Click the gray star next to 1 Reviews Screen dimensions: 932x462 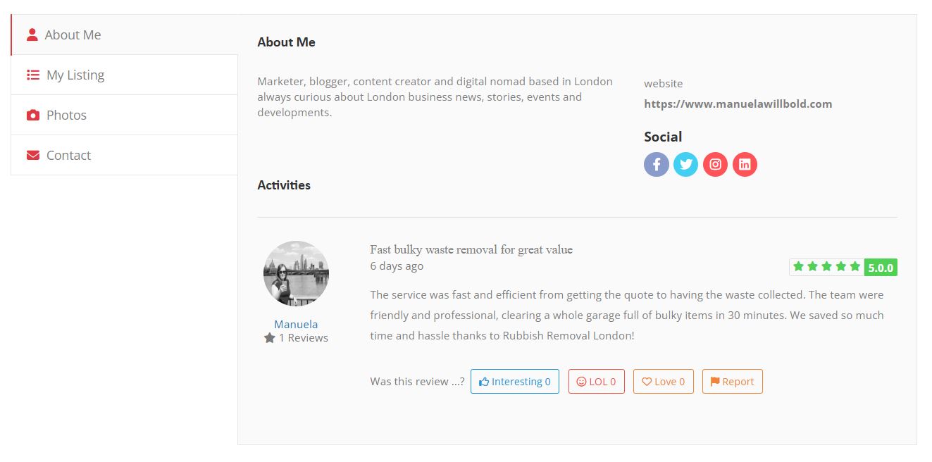pos(269,338)
